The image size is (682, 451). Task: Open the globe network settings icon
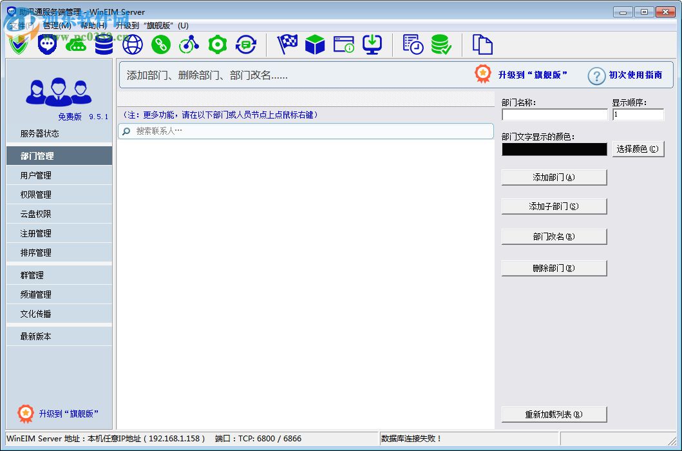[132, 44]
